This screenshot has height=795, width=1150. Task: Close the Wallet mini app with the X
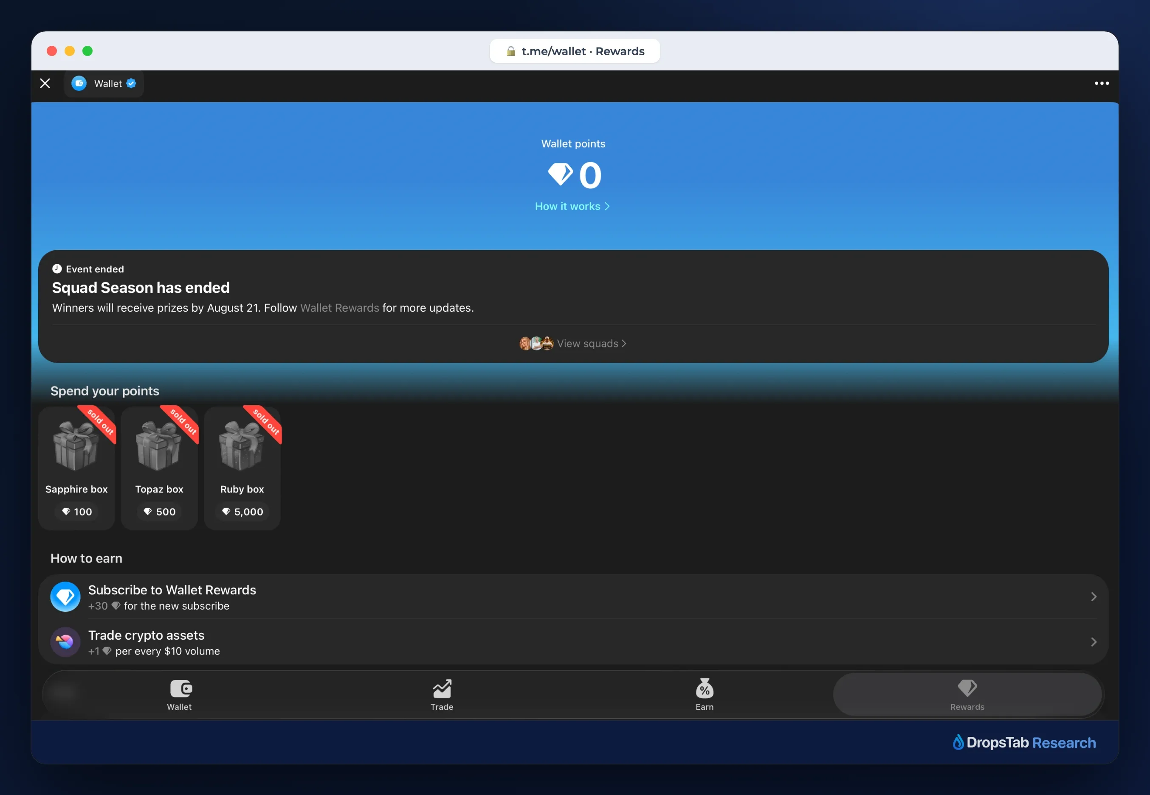tap(45, 83)
